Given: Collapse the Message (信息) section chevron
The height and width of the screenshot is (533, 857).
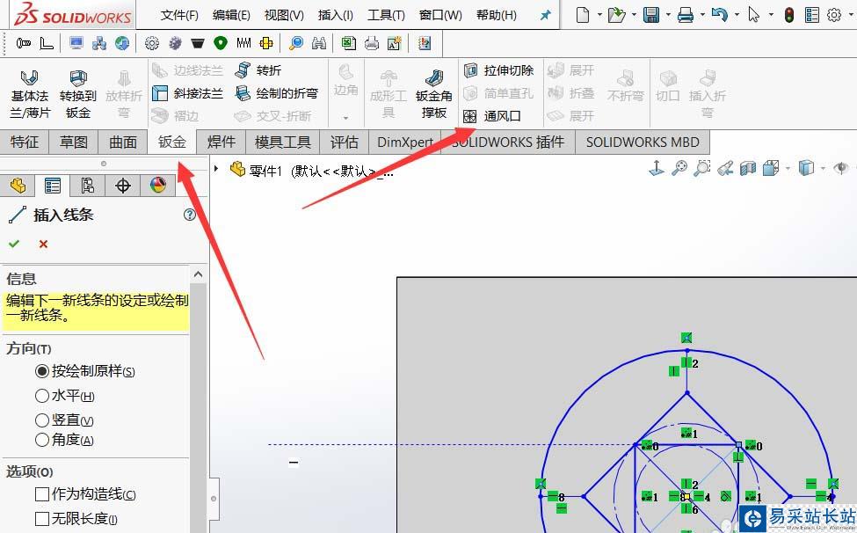Looking at the screenshot, I should point(198,274).
